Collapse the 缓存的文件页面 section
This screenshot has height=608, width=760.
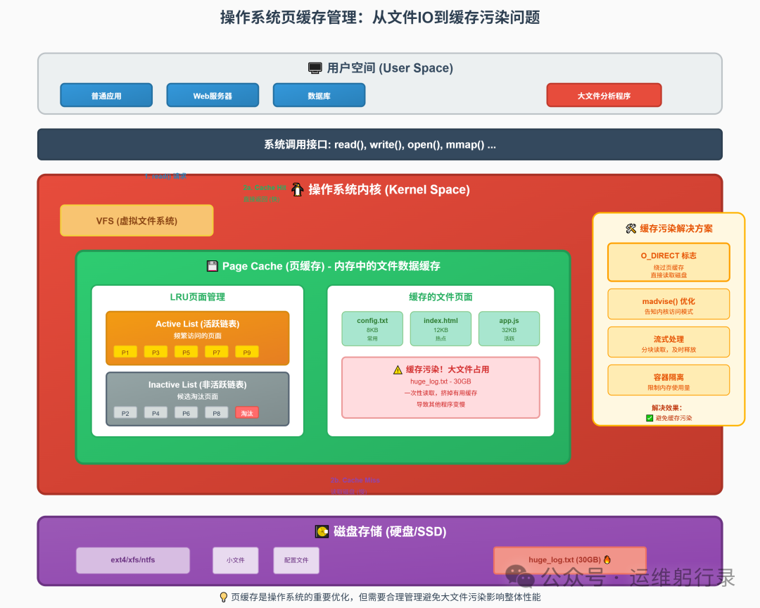tap(441, 297)
